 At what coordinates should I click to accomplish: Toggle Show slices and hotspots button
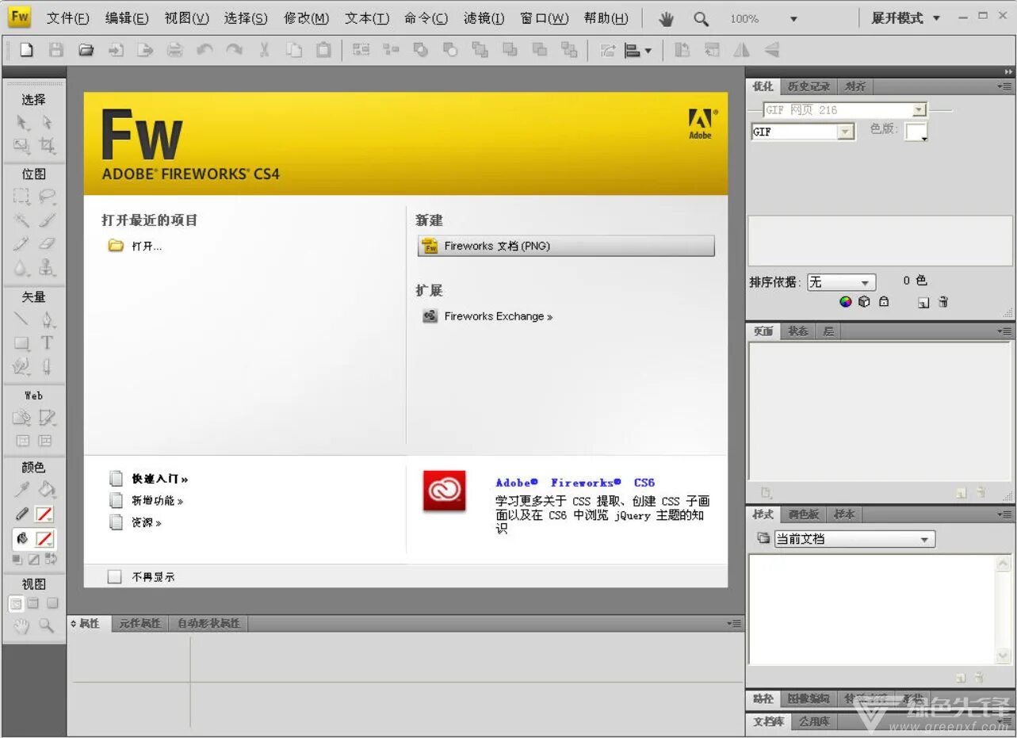tap(45, 441)
